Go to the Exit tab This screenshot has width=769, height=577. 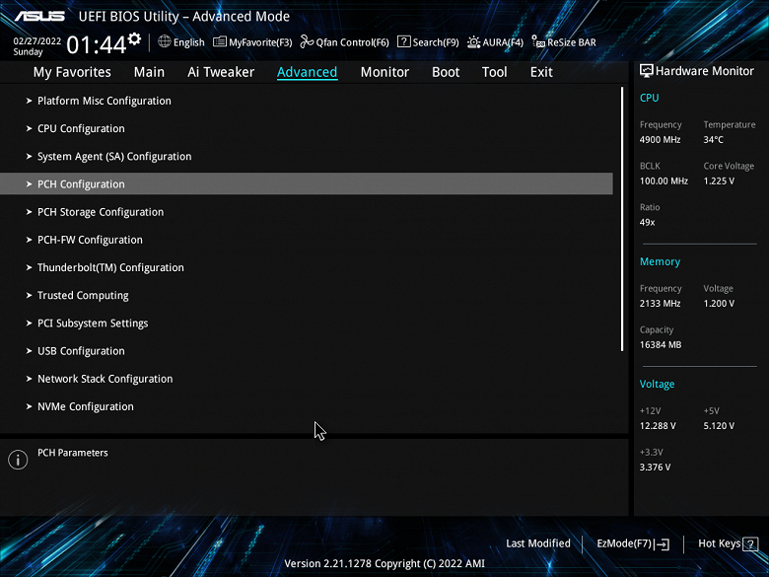coord(541,72)
